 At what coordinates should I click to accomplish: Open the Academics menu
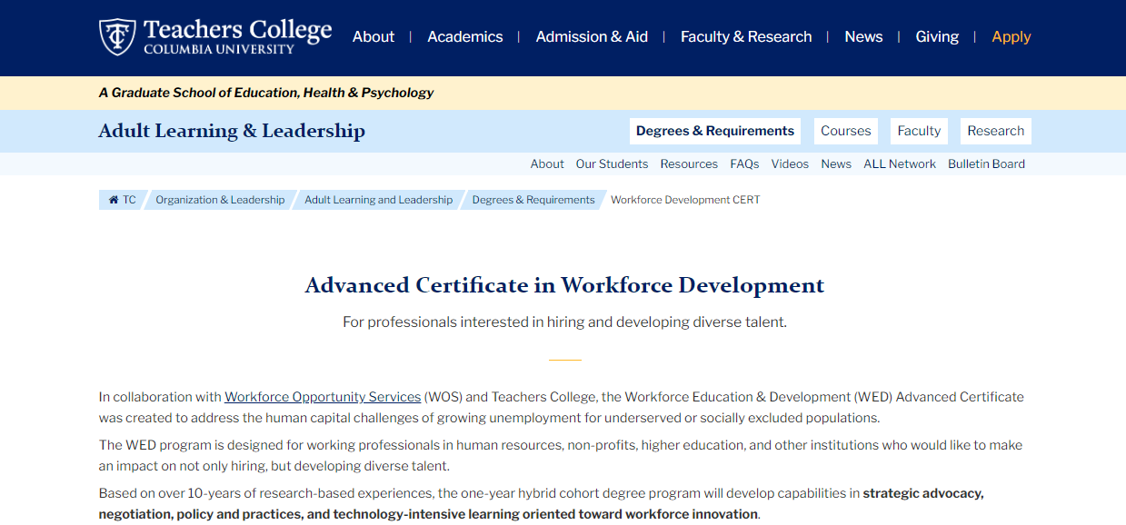pos(465,36)
